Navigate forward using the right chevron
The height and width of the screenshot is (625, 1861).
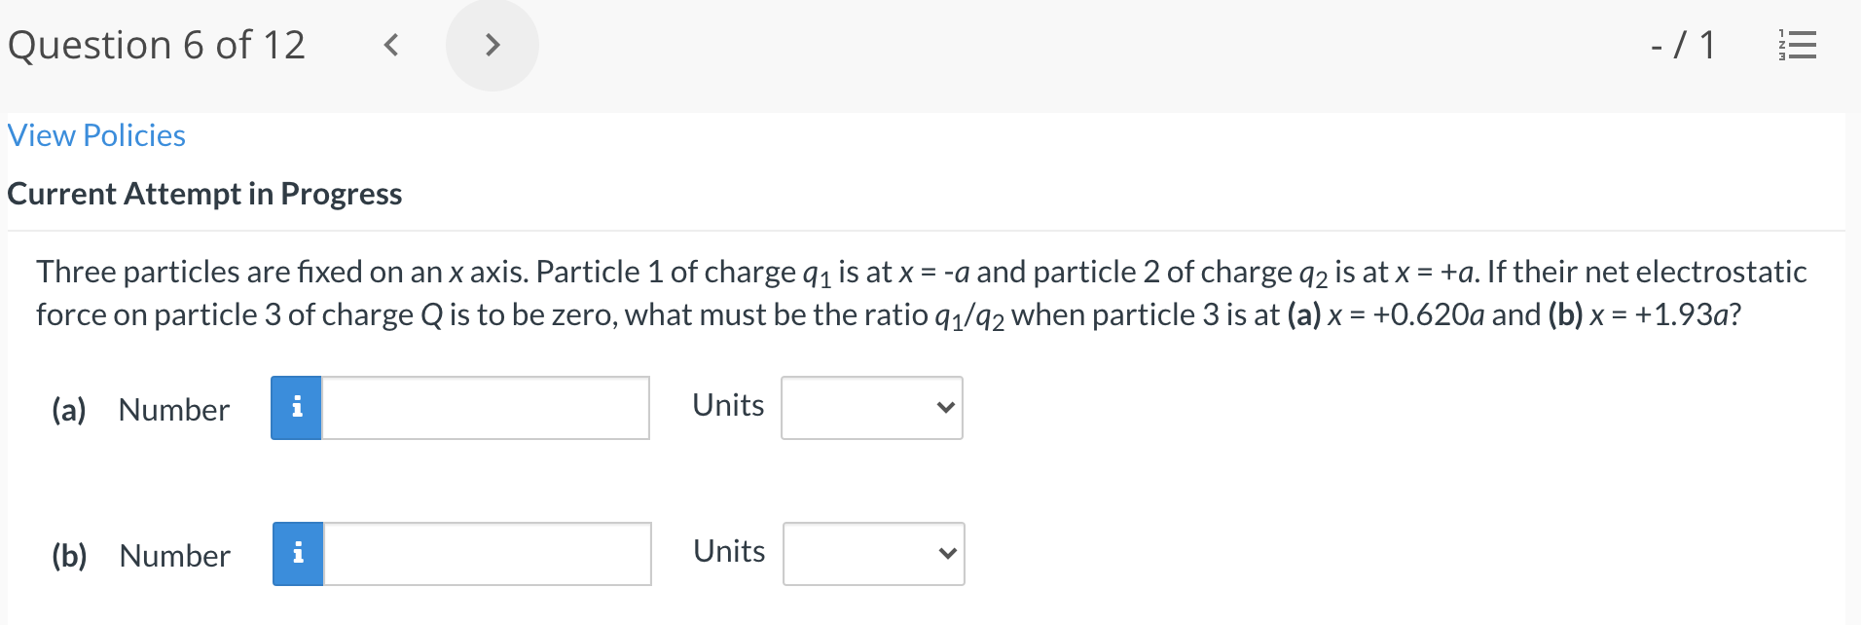coord(493,44)
